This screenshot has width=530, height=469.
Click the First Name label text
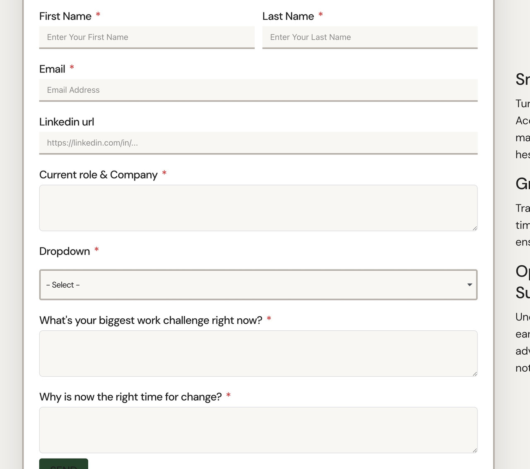click(65, 16)
